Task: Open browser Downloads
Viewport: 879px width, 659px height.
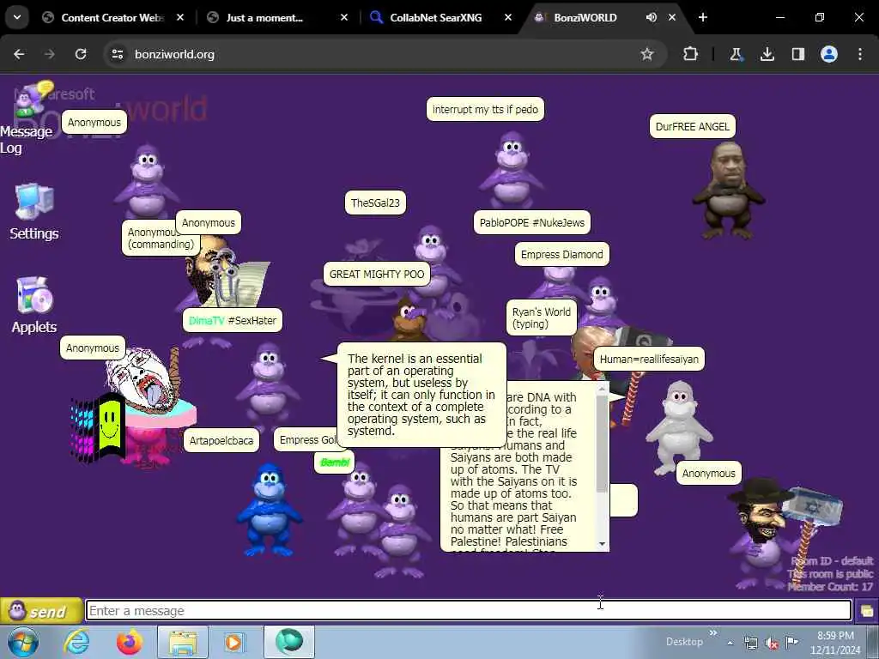Action: click(x=767, y=54)
